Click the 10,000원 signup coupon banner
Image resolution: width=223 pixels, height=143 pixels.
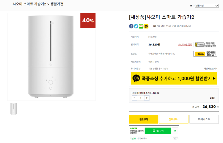pyautogui.click(x=205, y=45)
